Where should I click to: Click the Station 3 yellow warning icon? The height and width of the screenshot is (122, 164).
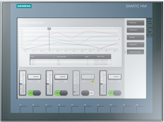point(93,81)
